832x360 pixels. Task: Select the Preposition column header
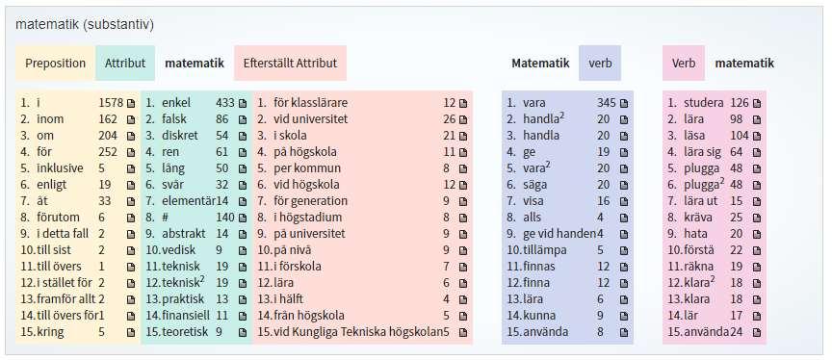click(55, 64)
